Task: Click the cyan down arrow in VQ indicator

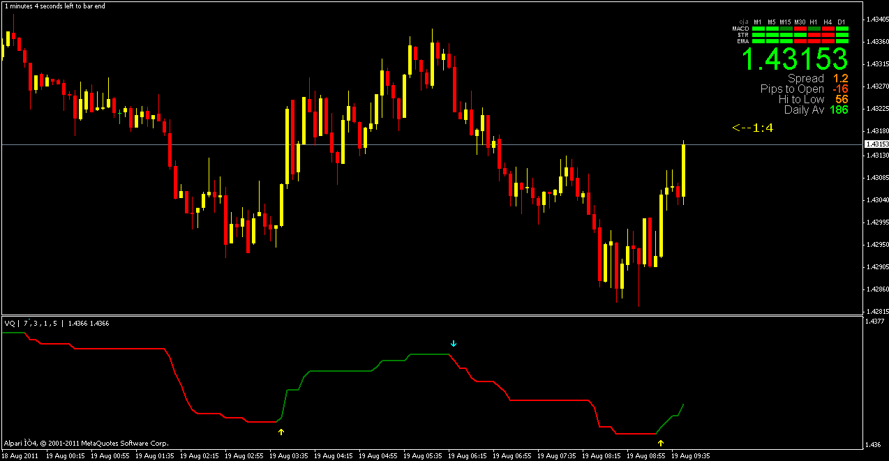Action: pyautogui.click(x=454, y=343)
